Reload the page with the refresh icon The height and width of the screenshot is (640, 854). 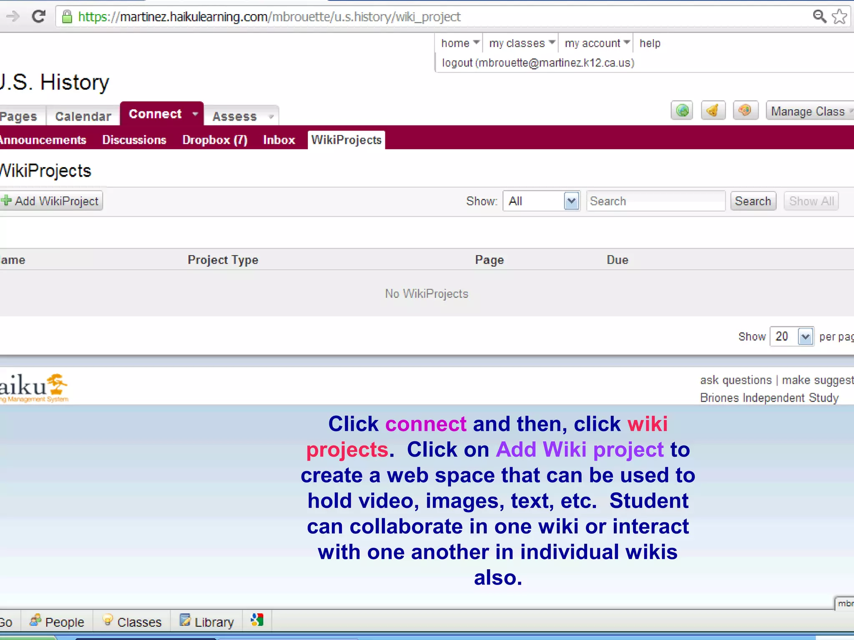point(38,17)
